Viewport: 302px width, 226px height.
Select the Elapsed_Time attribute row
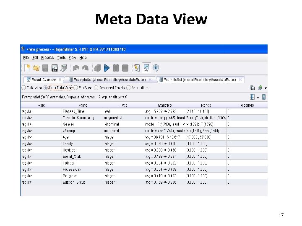pyautogui.click(x=144, y=111)
